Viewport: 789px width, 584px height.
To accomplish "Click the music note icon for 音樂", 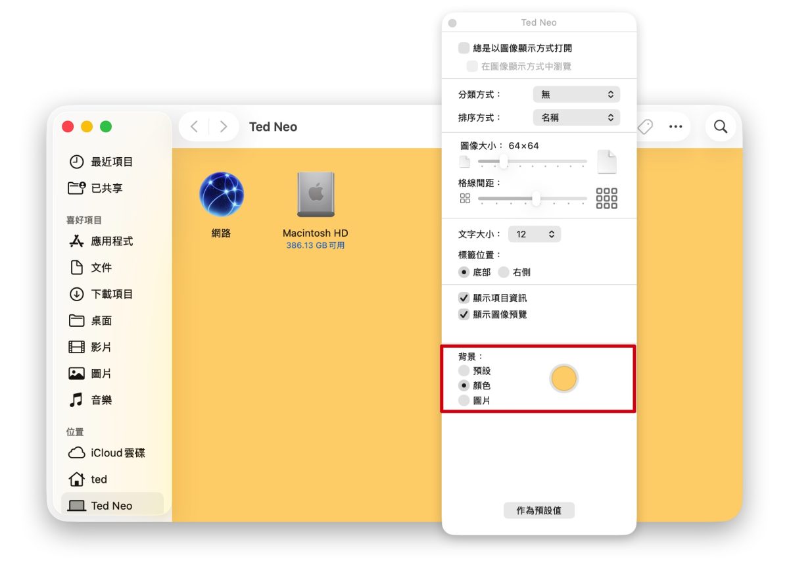I will (77, 400).
